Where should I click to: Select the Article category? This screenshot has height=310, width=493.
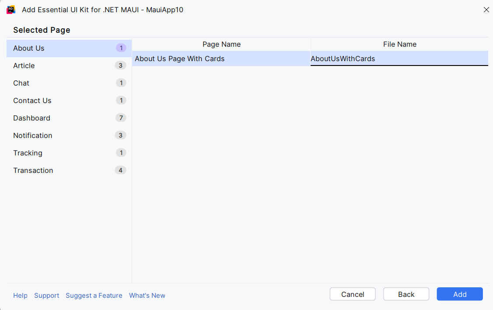pyautogui.click(x=69, y=65)
